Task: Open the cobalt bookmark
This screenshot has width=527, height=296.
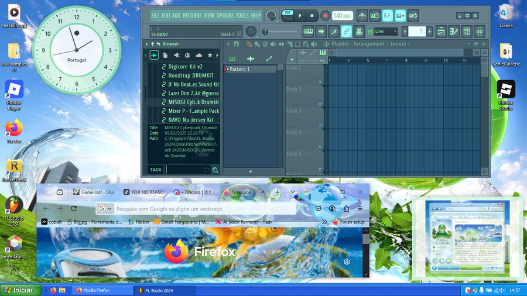Action: [52, 222]
